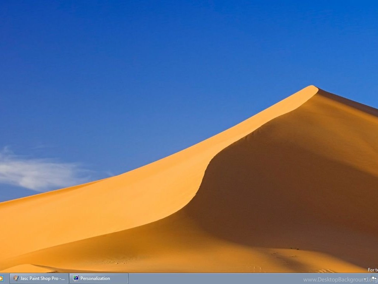Open the Personalization window from the taskbar
This screenshot has height=284, width=378.
[99, 278]
